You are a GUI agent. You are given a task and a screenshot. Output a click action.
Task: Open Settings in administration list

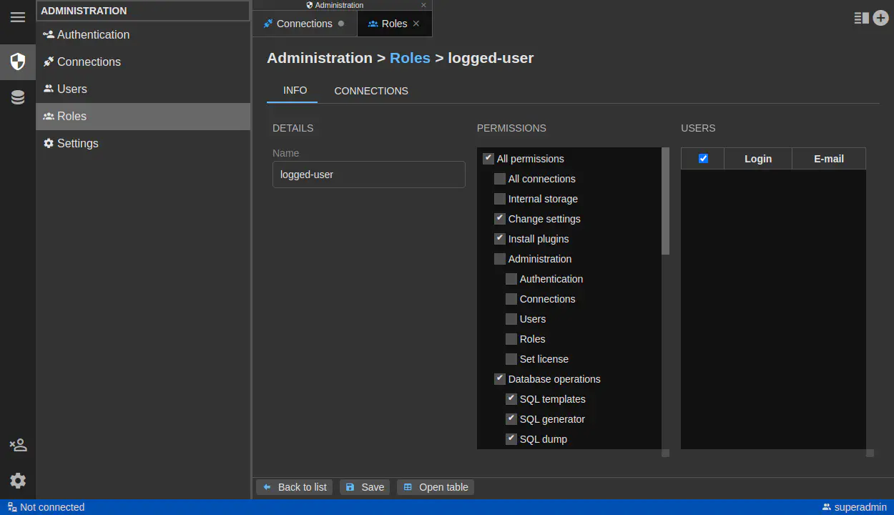[143, 143]
